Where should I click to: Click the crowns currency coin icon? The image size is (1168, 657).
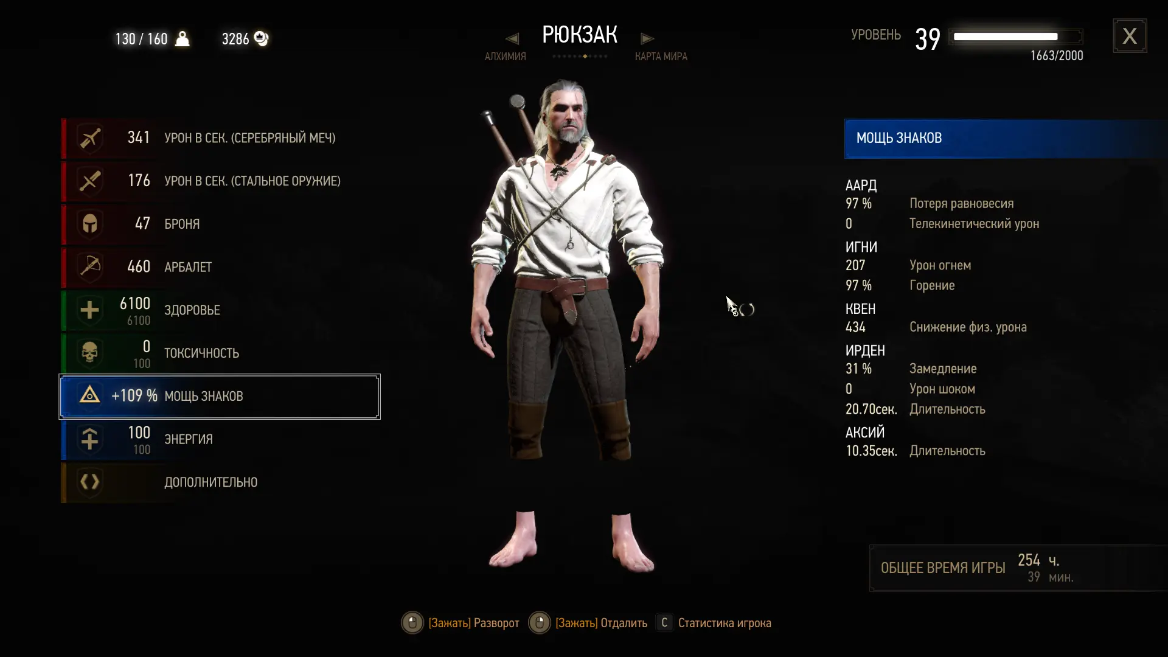click(x=261, y=38)
